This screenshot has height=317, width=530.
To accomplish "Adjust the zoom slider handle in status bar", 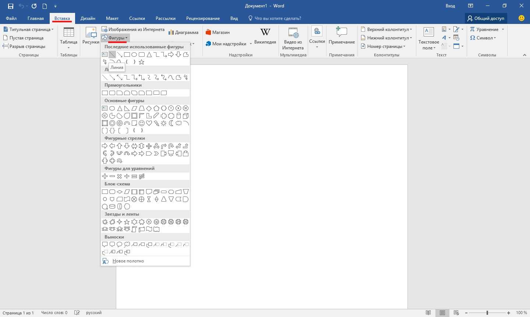I will (487, 313).
